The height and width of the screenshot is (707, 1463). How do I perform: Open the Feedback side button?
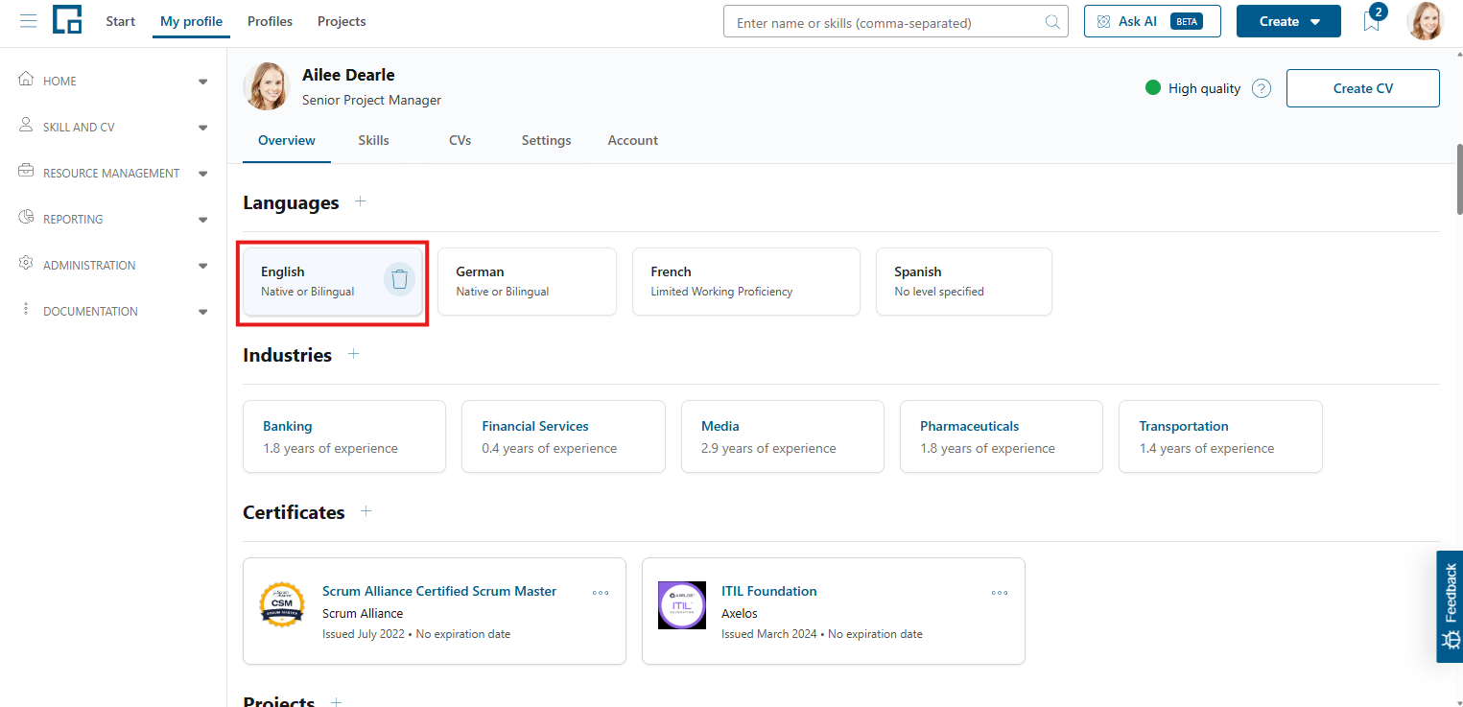(1450, 606)
